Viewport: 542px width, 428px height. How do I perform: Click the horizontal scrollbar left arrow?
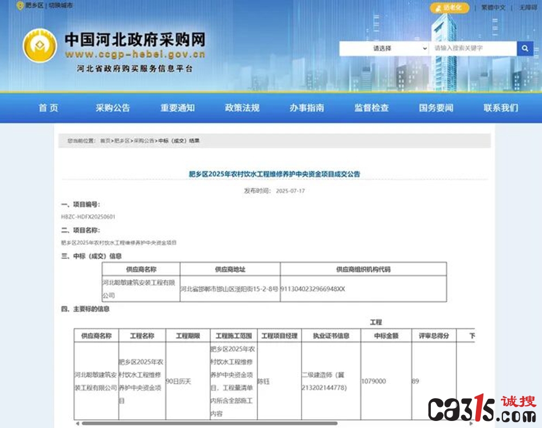[78, 423]
